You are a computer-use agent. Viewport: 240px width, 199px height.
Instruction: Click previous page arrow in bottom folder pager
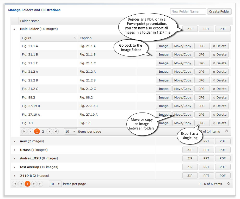(x=21, y=184)
